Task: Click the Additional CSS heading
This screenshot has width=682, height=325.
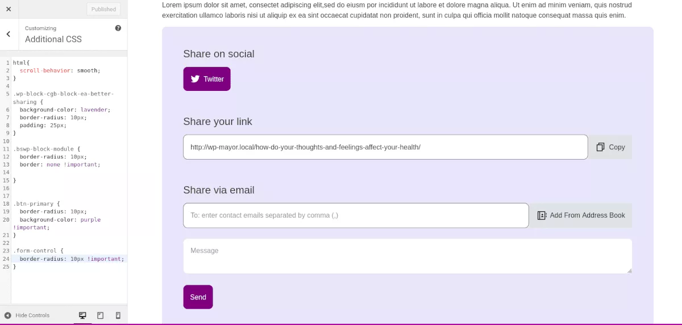Action: (x=53, y=39)
